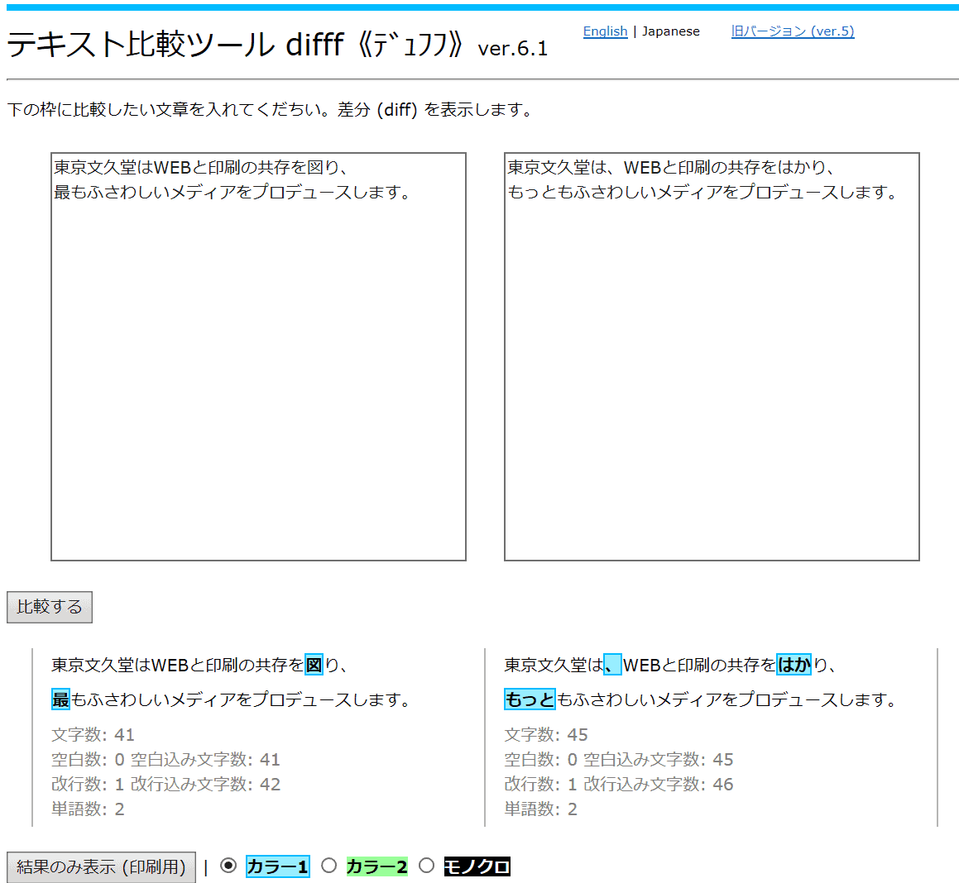Click the green カラー2 label swatch

tap(376, 866)
